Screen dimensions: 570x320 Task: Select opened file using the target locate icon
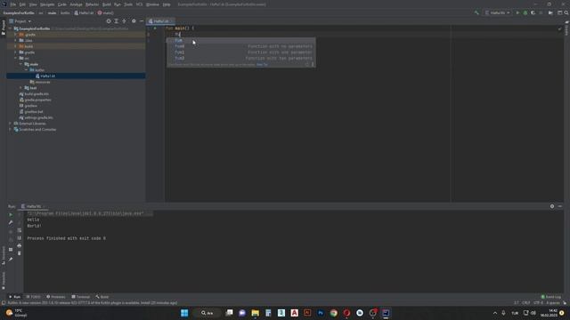tap(109, 21)
